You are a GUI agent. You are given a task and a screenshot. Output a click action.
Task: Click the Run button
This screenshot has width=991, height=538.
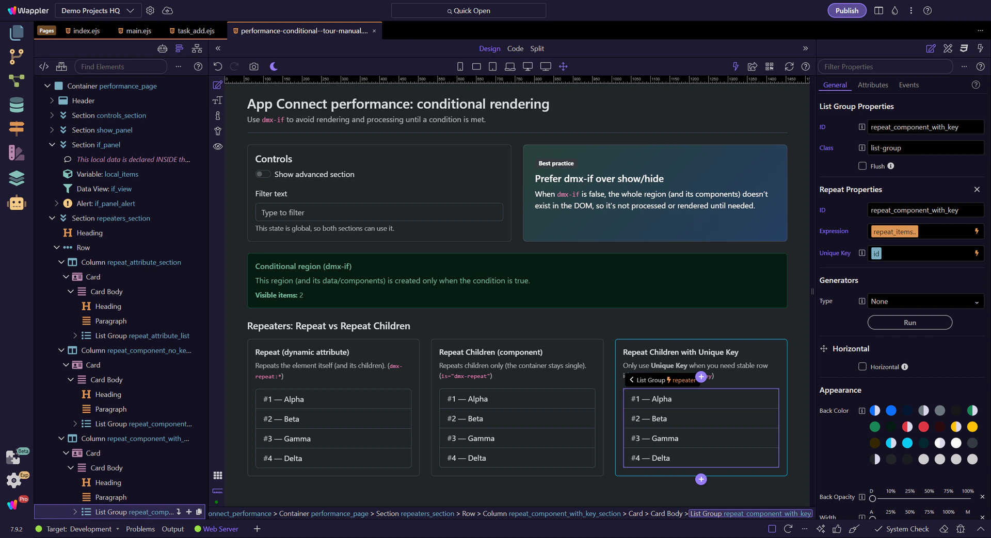pos(910,323)
